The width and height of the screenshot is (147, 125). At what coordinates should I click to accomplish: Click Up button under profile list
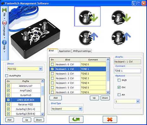[27, 120]
